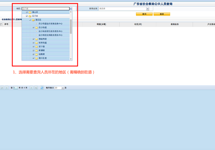Viewport: 215px width, 150px height.
Task: Click the 蓬江区 open folder icon
Action: [x=33, y=20]
